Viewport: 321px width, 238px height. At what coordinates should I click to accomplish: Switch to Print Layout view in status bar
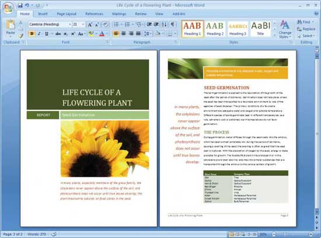click(x=231, y=234)
